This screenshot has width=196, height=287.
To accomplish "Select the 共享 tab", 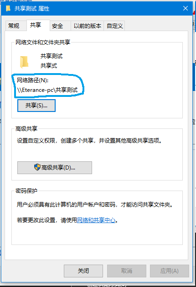I will 36,25.
